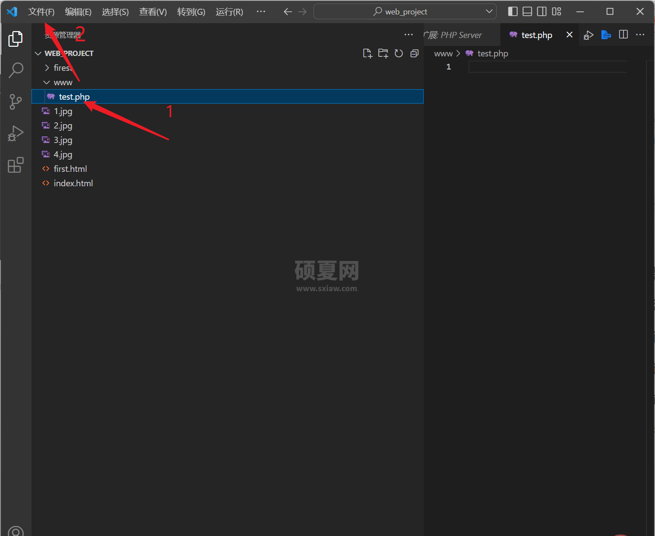
Task: Go back in navigation history
Action: coord(288,12)
